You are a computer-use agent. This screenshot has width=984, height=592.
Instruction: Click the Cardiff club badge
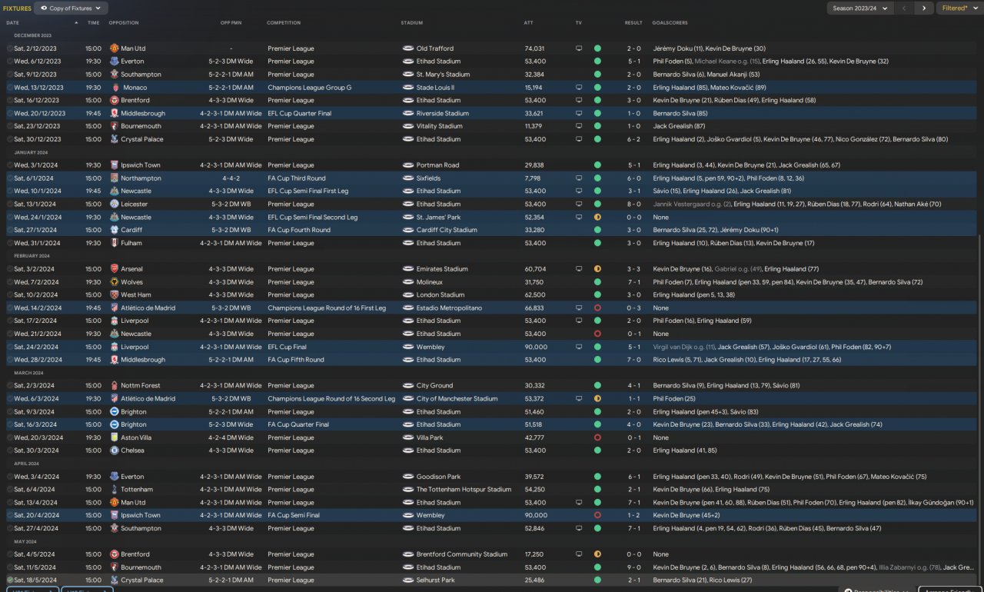115,230
